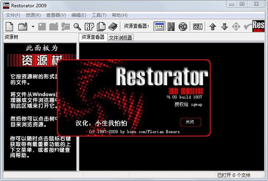Toggle the default resource viewer mode

point(159,26)
